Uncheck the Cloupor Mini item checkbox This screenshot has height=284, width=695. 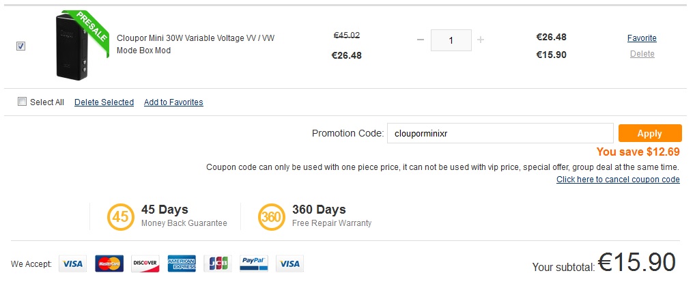click(20, 46)
